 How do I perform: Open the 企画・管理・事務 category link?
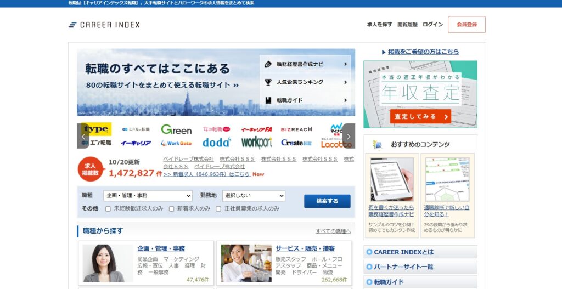pos(161,248)
